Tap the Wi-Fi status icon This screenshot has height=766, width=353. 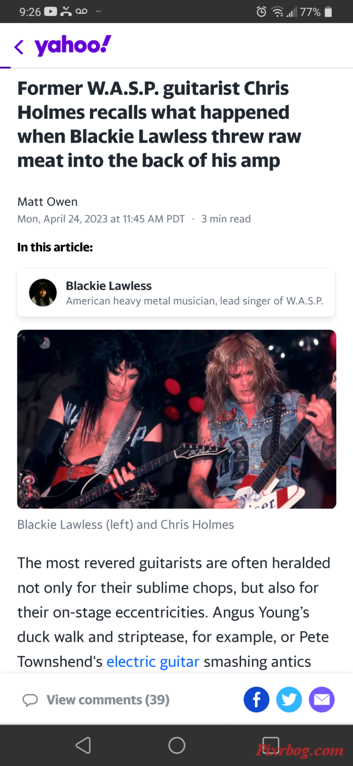(277, 11)
